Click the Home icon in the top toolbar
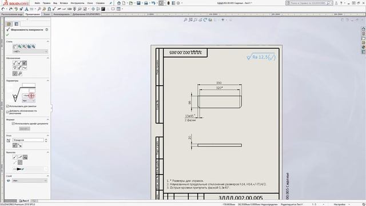366x206 pixels. pyautogui.click(x=119, y=3)
